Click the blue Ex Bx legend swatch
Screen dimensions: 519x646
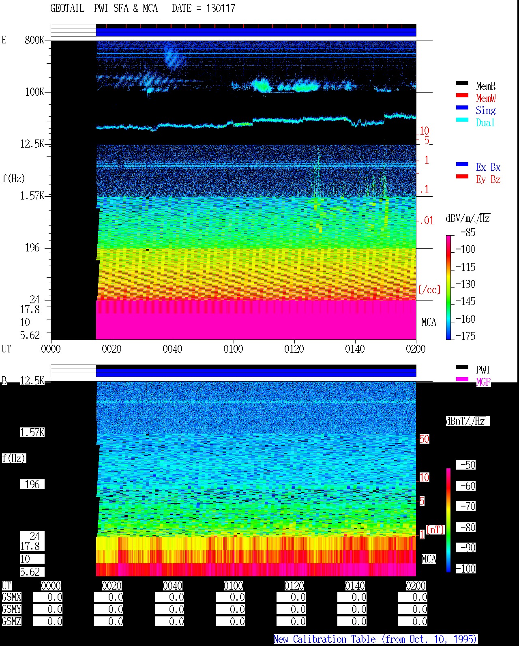pyautogui.click(x=462, y=164)
